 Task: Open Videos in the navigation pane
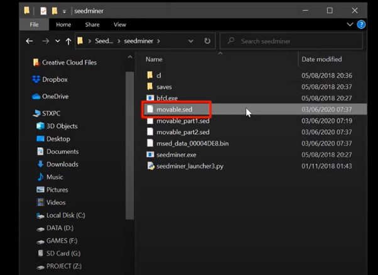(x=56, y=203)
